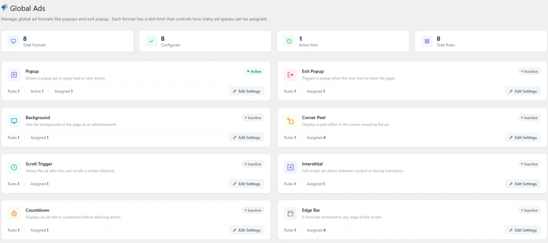Click the Global Ads megaphone icon
This screenshot has width=548, height=243.
[5, 8]
